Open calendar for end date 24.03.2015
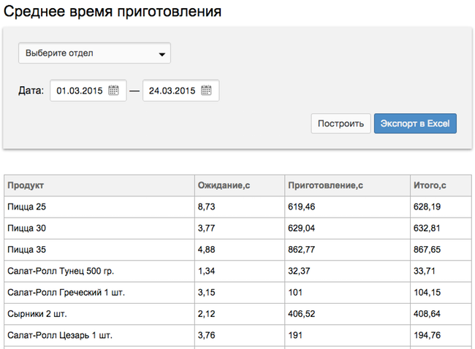The height and width of the screenshot is (349, 475). coord(206,91)
